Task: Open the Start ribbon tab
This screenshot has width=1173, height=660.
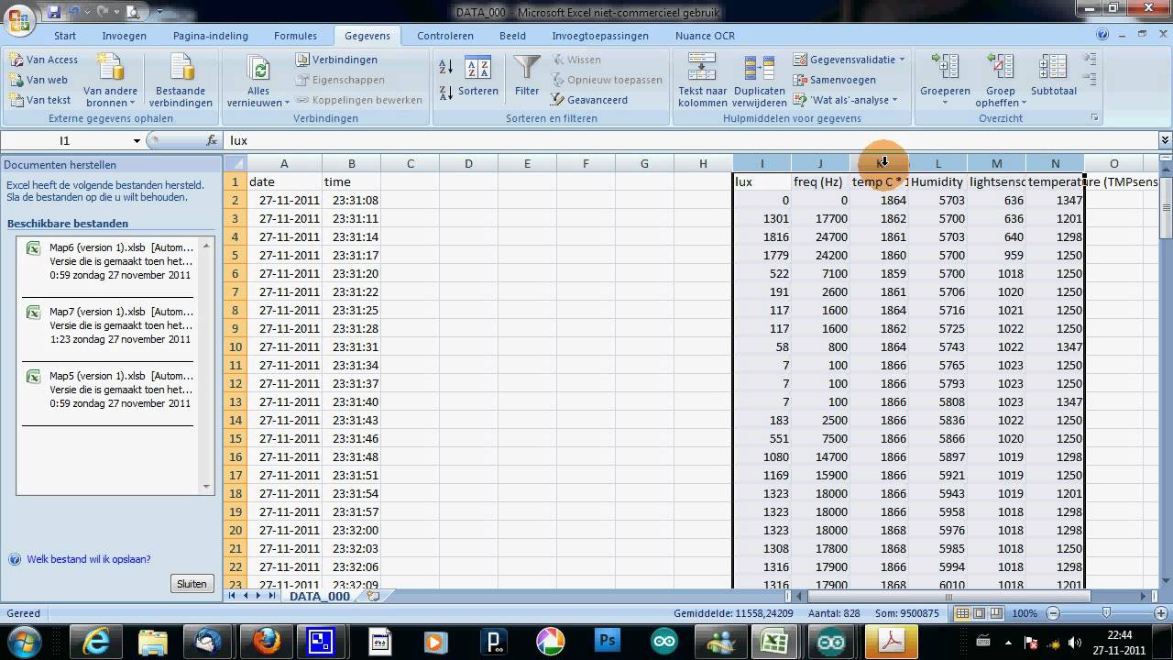Action: click(x=65, y=36)
